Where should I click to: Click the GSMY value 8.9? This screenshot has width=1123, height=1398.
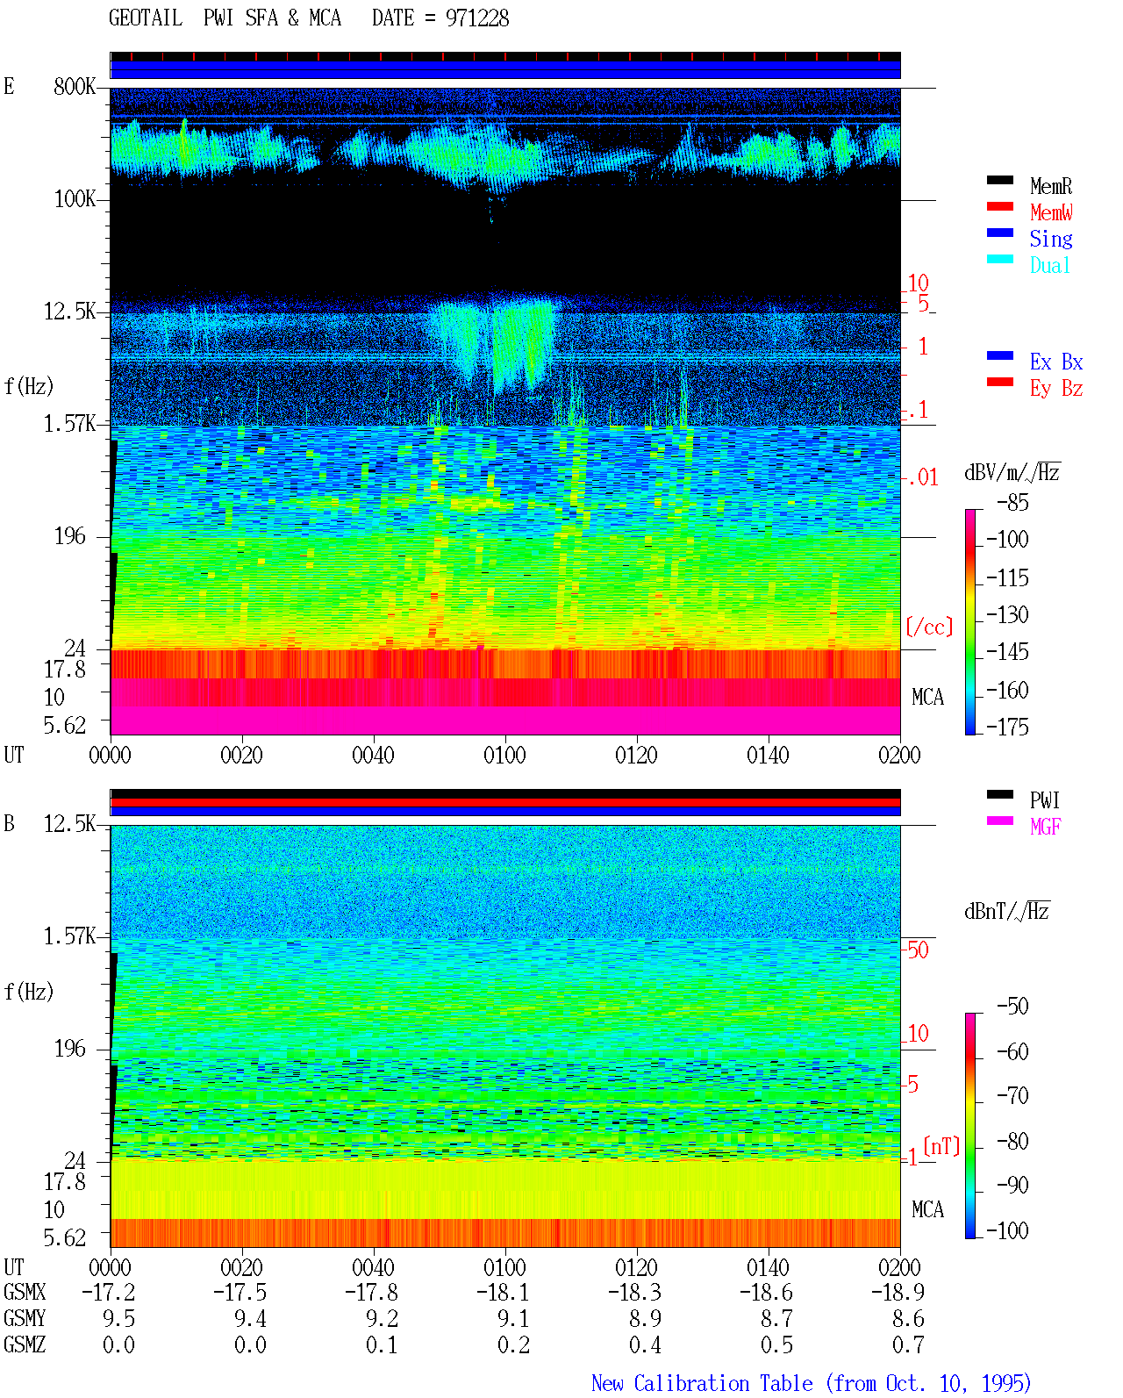point(645,1318)
